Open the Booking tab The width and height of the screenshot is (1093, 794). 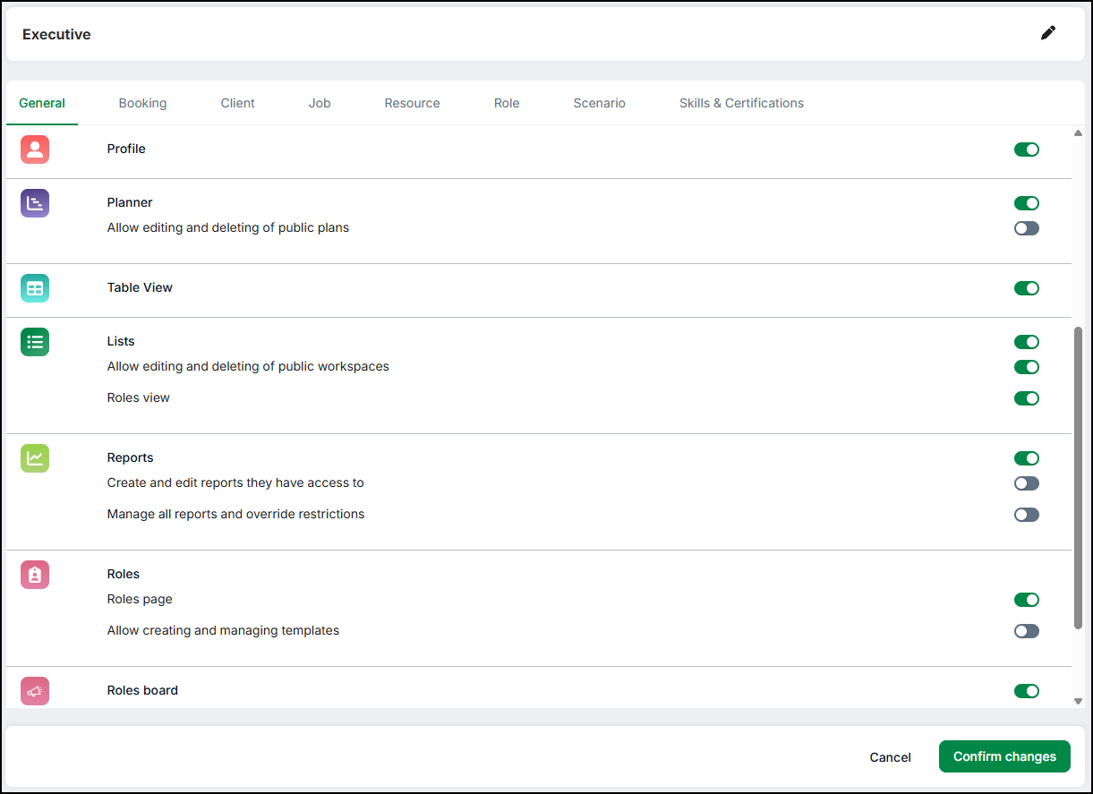[142, 103]
